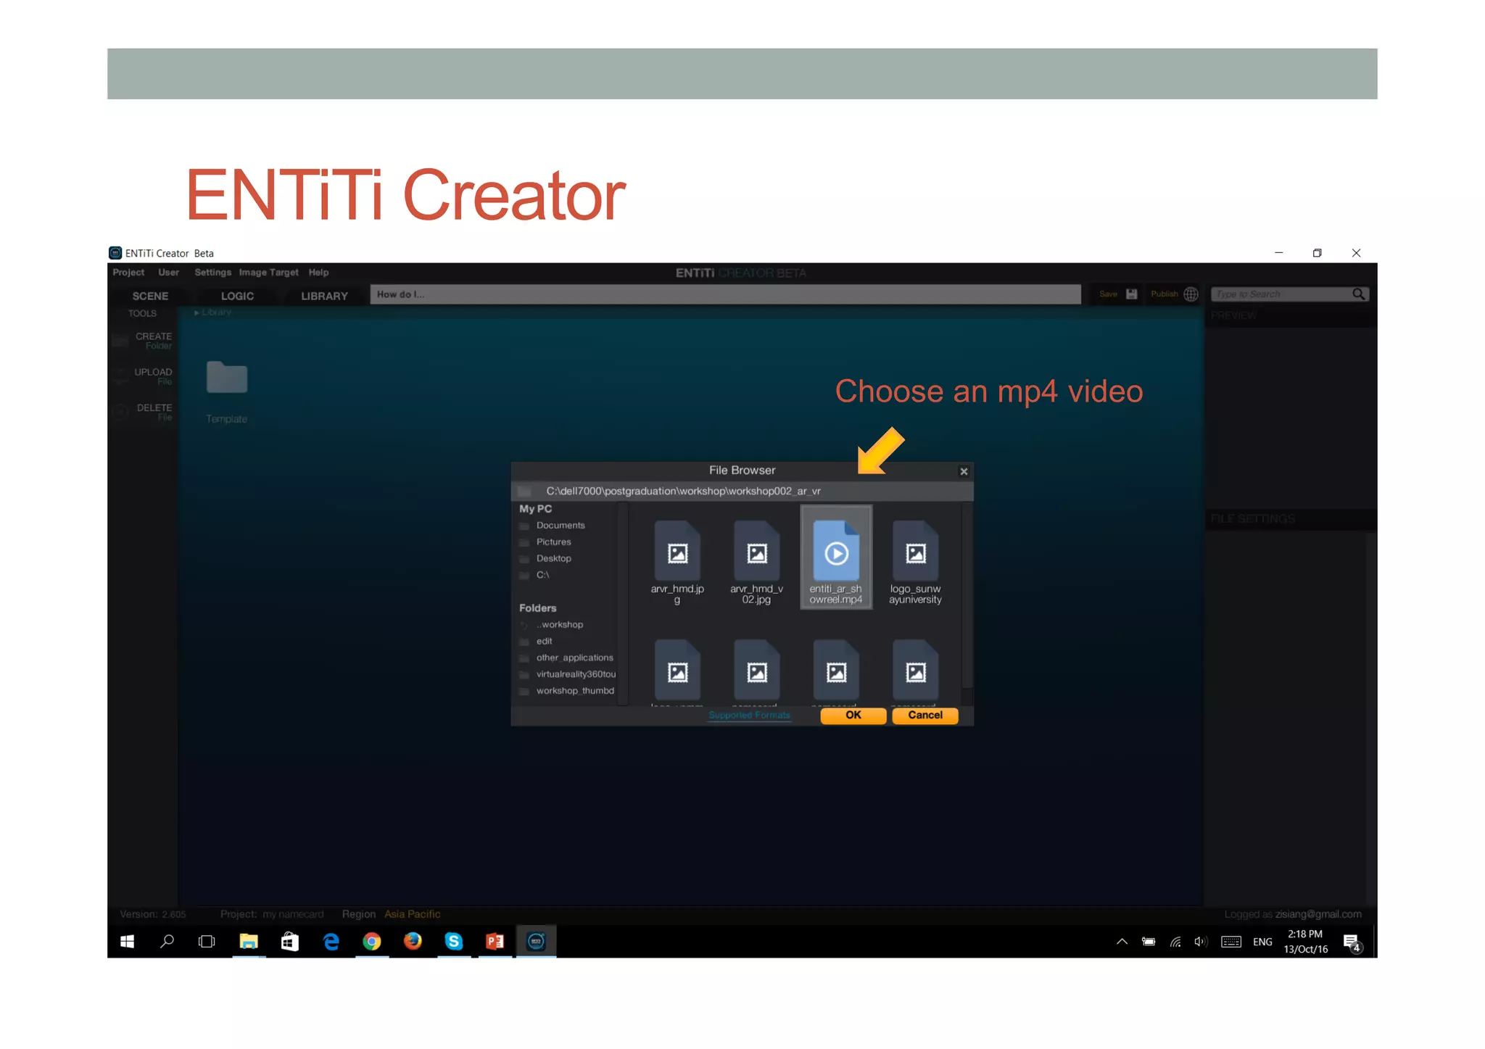Open Pictures in My PC list
1485x1049 pixels.
pyautogui.click(x=553, y=542)
